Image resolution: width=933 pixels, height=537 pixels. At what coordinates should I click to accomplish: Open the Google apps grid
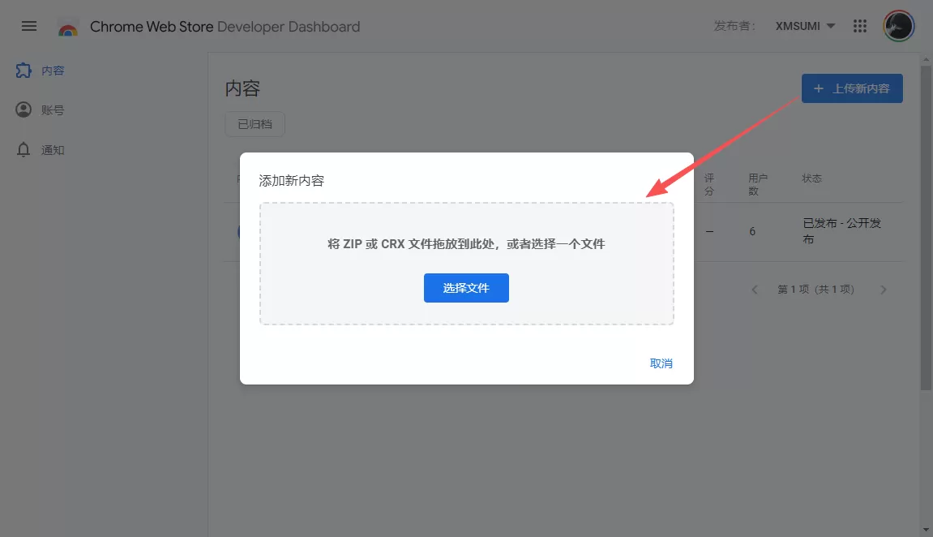[x=860, y=26]
